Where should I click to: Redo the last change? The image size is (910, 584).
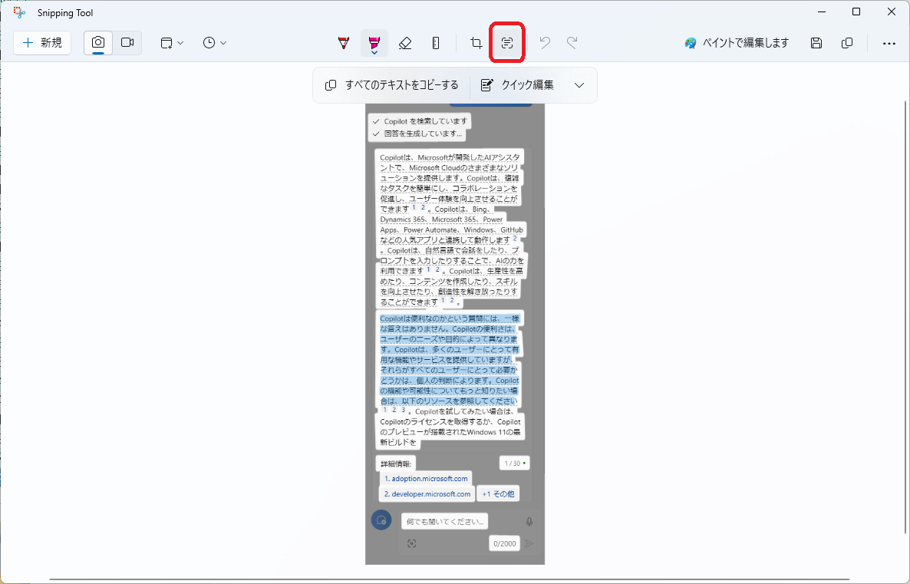[x=571, y=43]
